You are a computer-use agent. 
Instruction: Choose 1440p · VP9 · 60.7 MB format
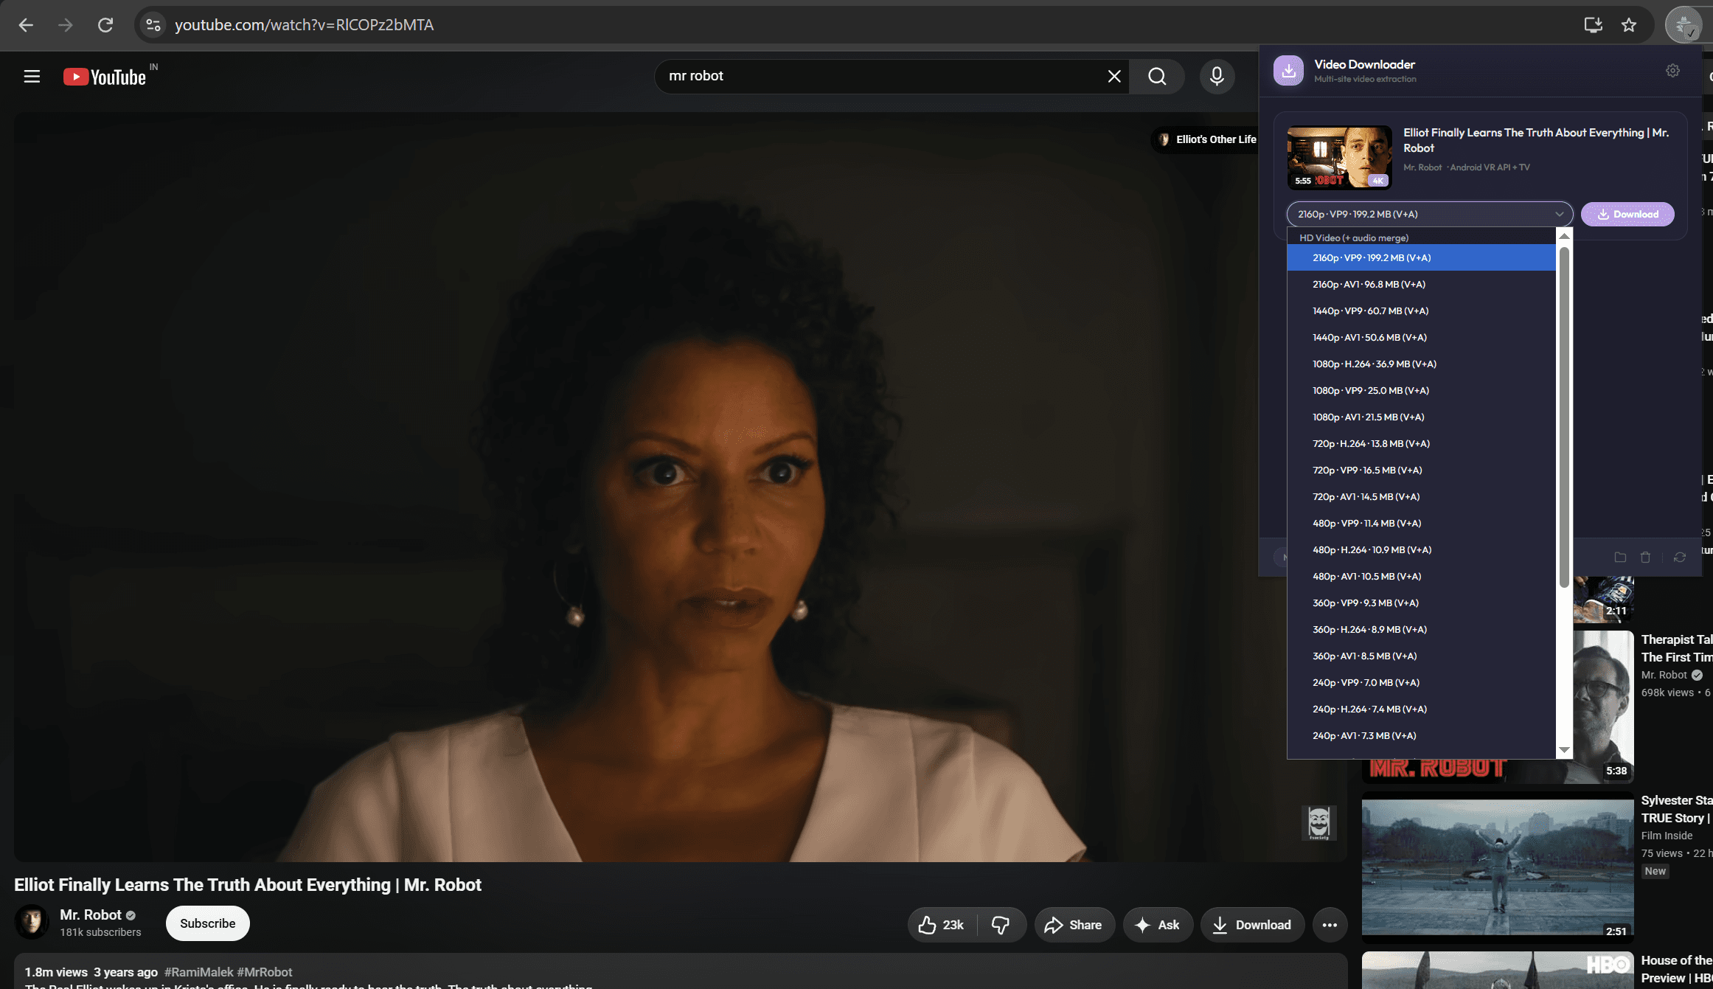pos(1421,310)
